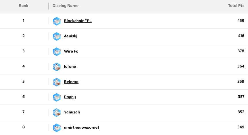Viewport: 248px width, 135px height.
Task: Open the Belemo profile link
Action: (x=71, y=82)
